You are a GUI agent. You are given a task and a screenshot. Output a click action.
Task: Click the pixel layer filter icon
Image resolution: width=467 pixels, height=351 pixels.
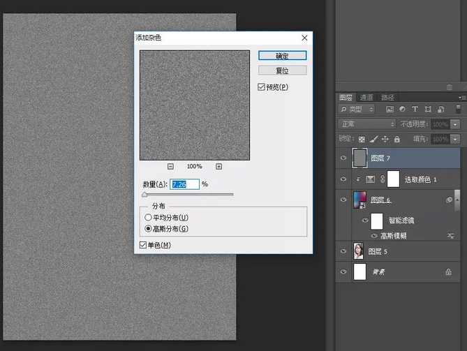point(390,110)
